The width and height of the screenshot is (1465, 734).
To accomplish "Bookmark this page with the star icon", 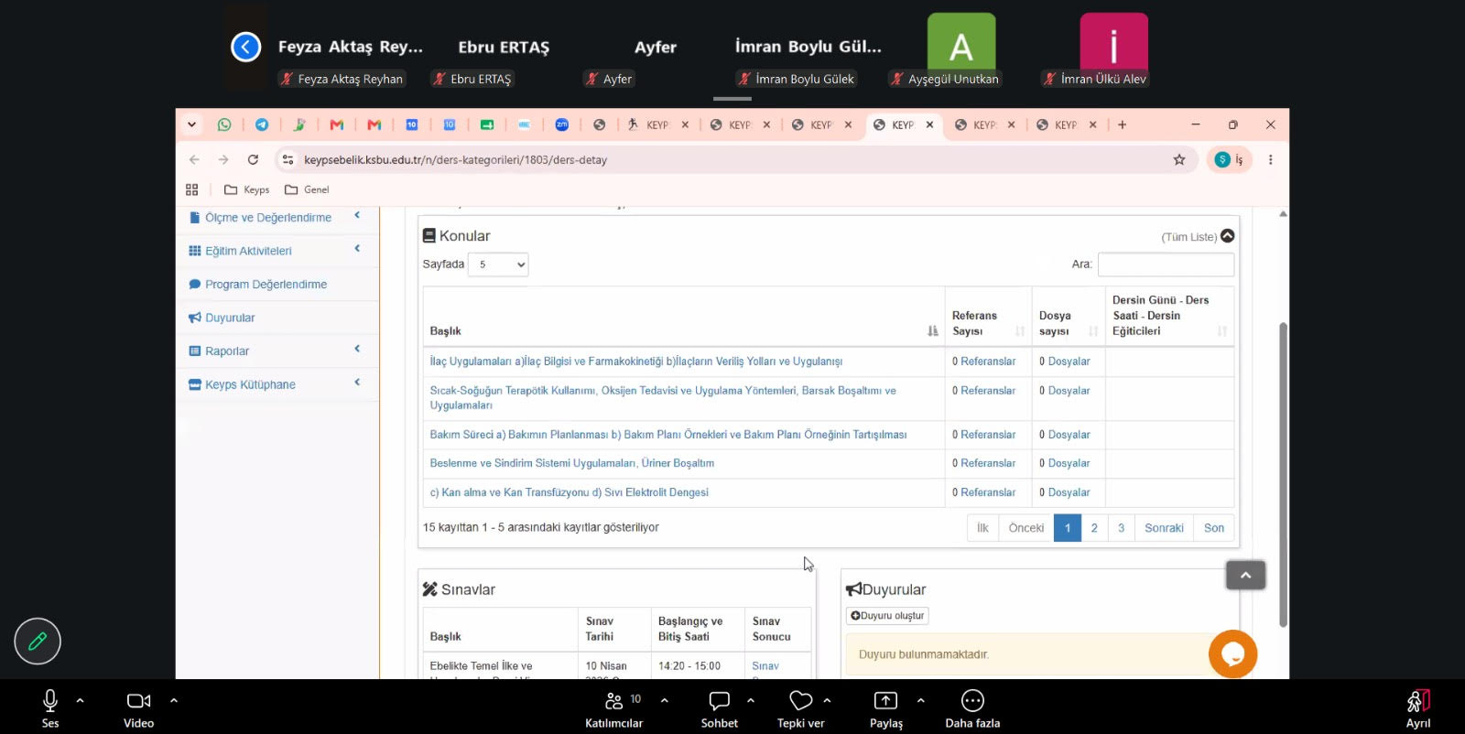I will click(1179, 159).
